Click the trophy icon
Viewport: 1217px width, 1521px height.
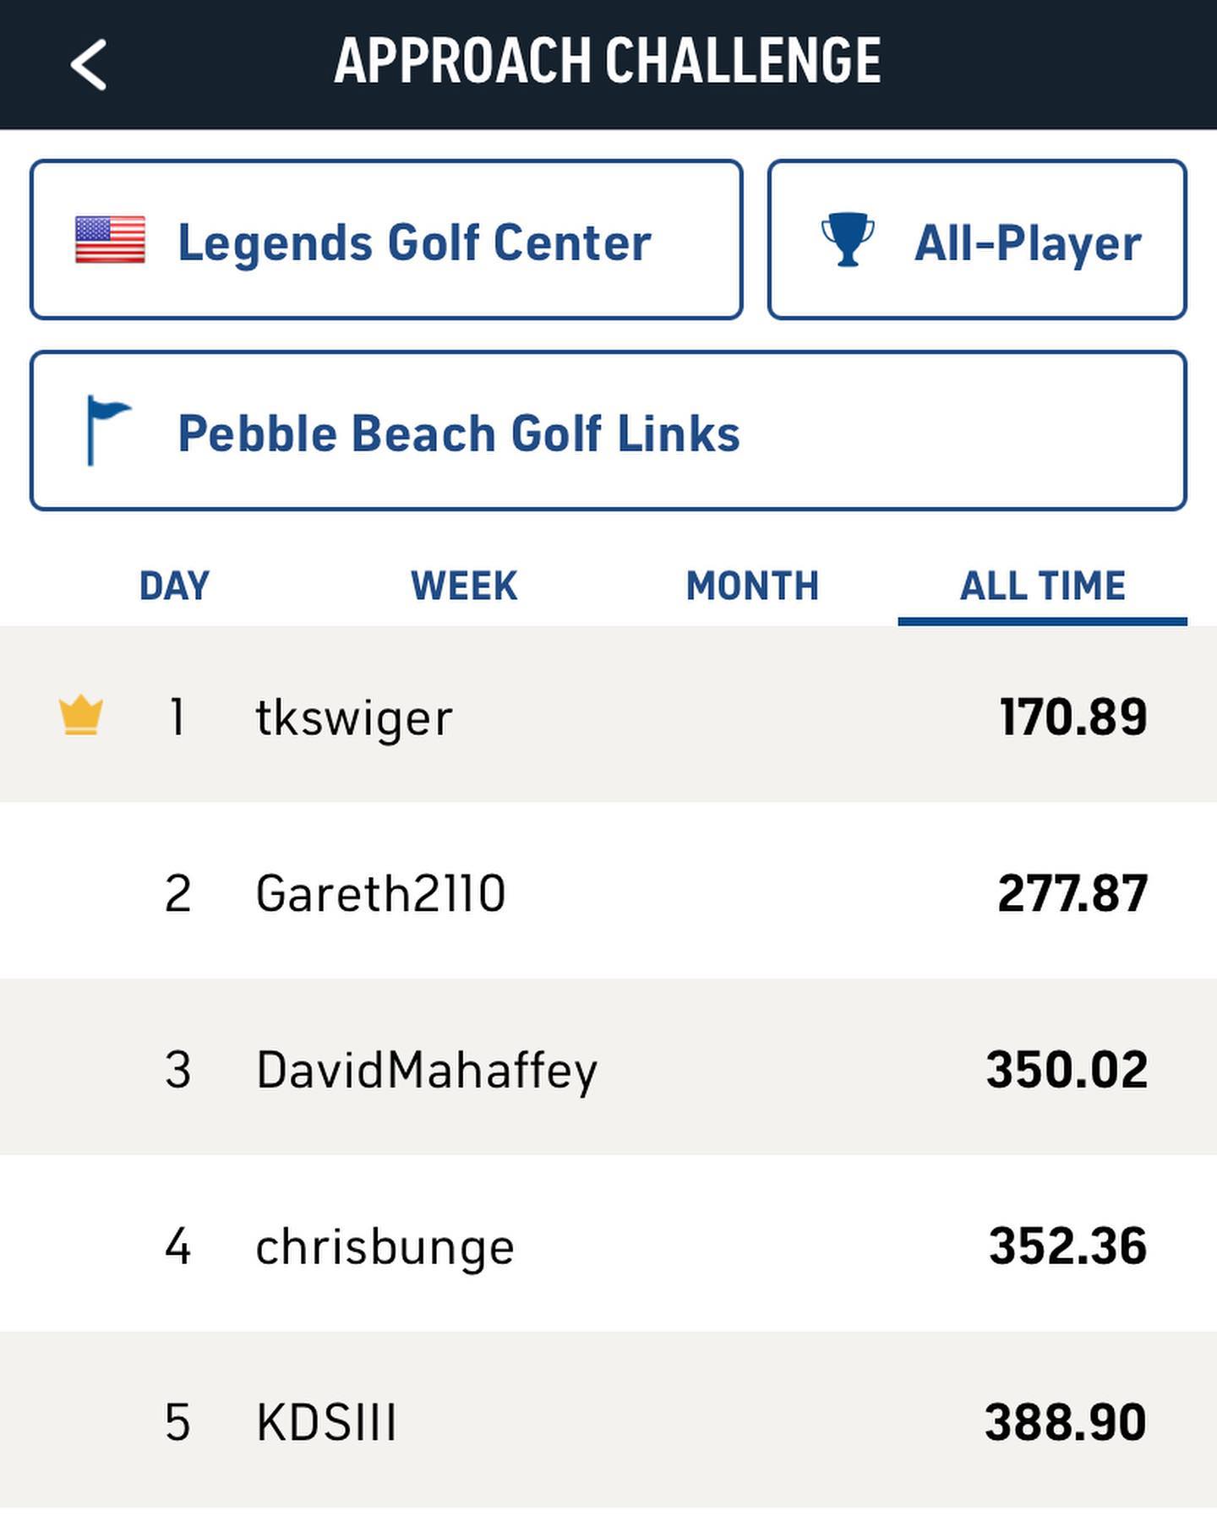(848, 240)
